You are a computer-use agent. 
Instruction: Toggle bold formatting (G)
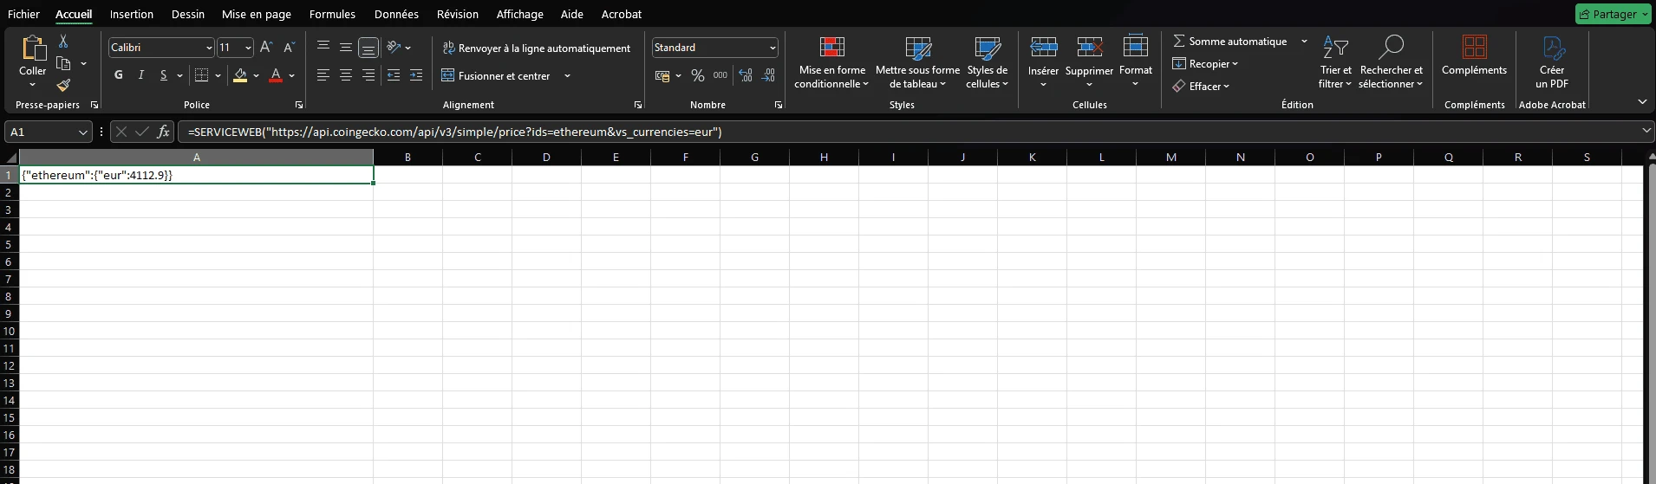119,75
